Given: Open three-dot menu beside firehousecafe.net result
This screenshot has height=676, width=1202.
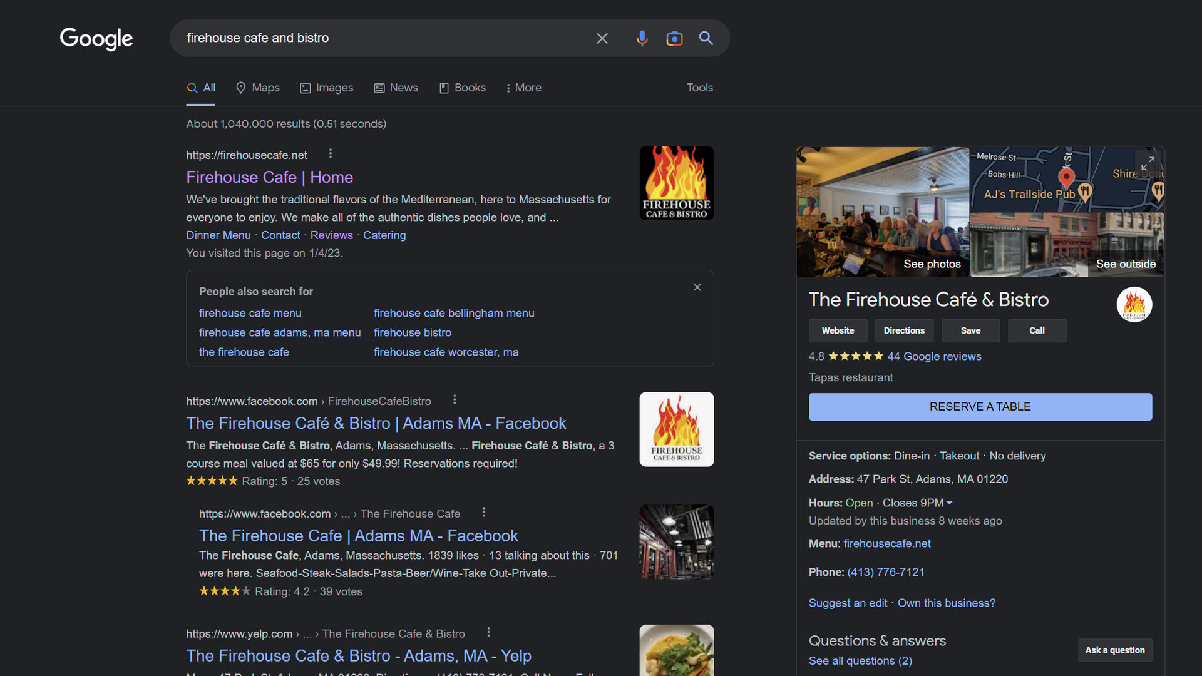Looking at the screenshot, I should 331,154.
